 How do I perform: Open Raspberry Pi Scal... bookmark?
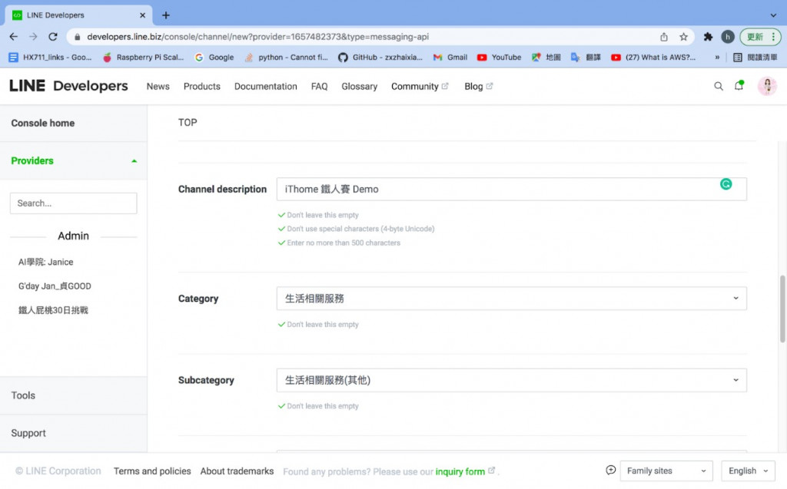coord(144,57)
